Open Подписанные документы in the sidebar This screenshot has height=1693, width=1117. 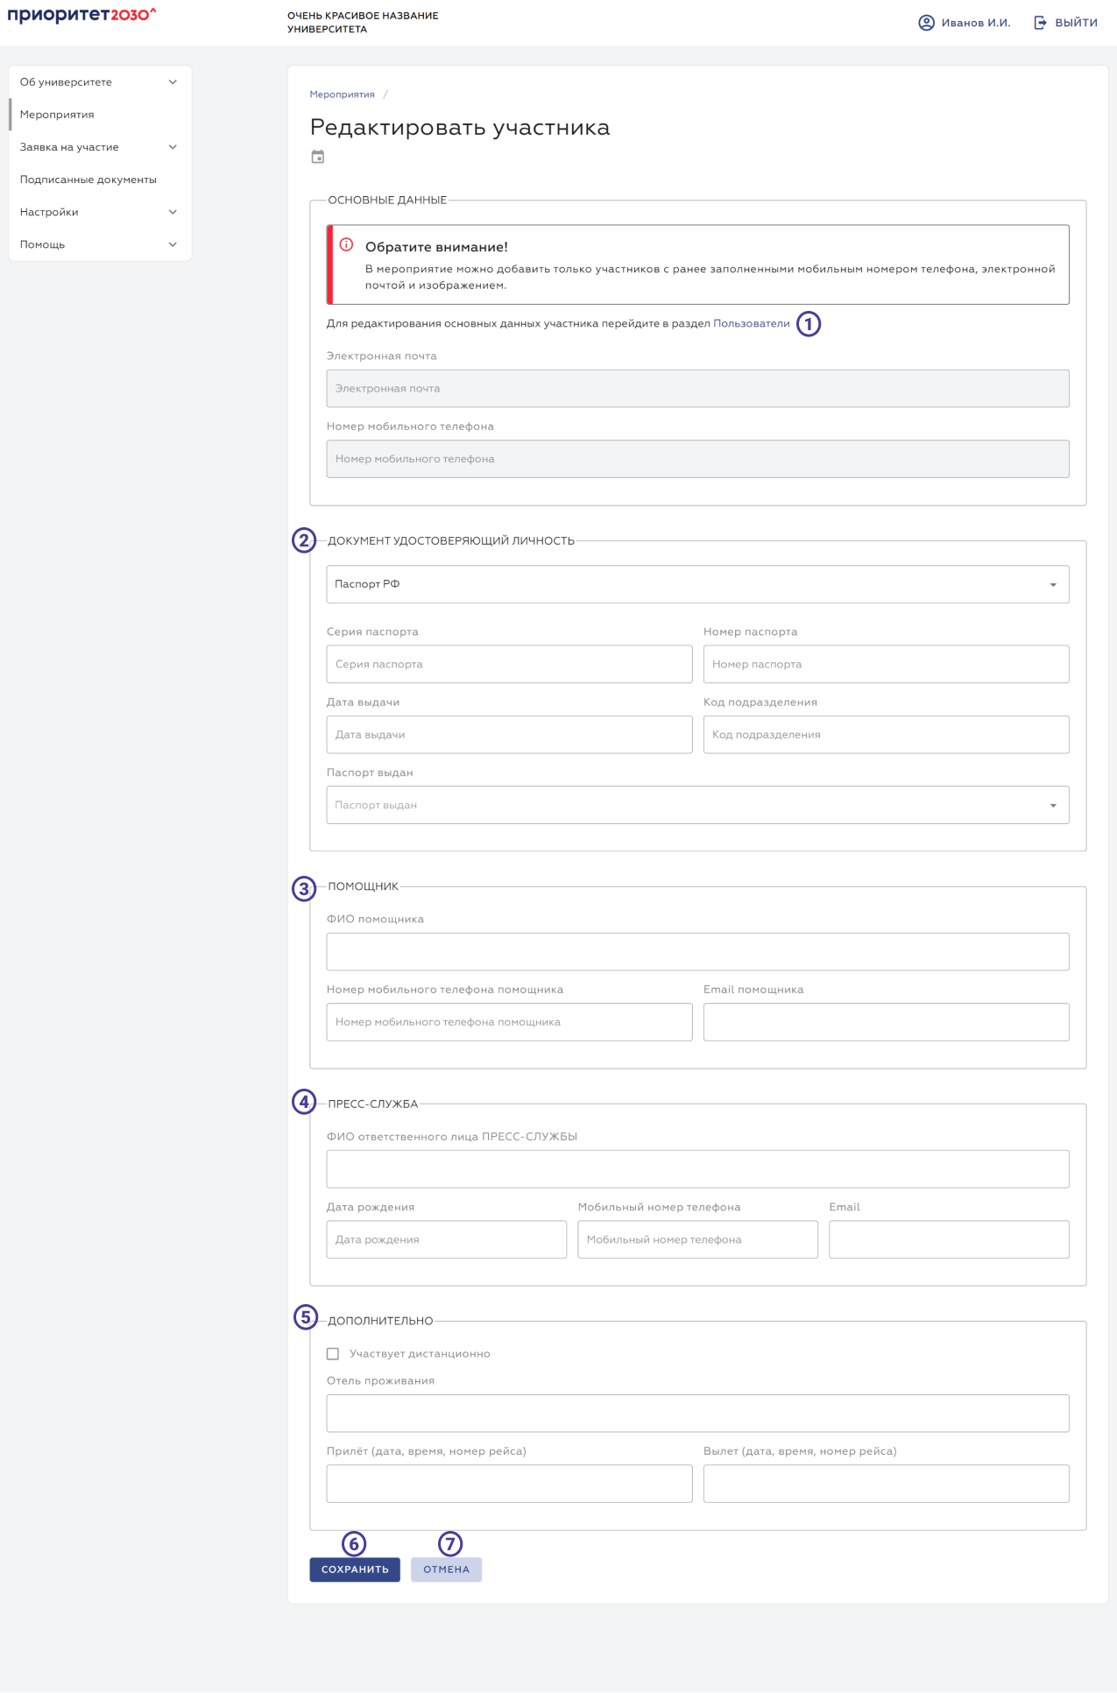(x=88, y=180)
